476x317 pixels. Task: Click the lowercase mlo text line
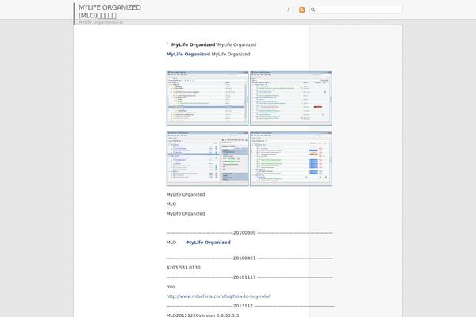coord(171,287)
